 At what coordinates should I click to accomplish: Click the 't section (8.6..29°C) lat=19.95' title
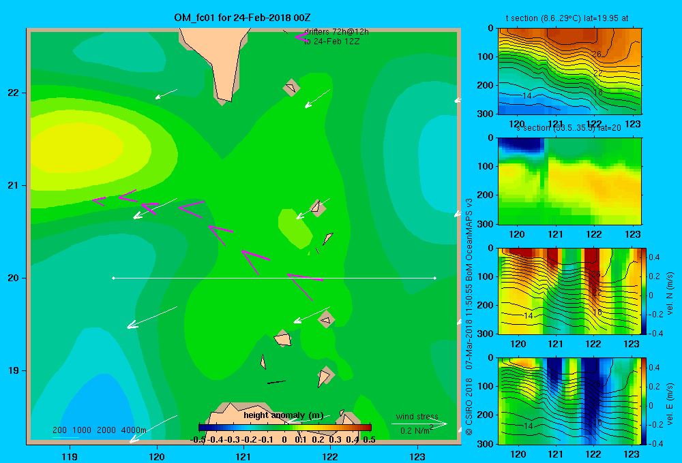tap(567, 18)
